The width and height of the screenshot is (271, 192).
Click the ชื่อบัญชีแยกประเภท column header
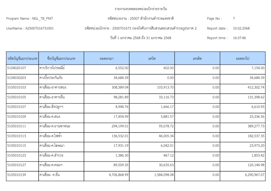(61, 58)
